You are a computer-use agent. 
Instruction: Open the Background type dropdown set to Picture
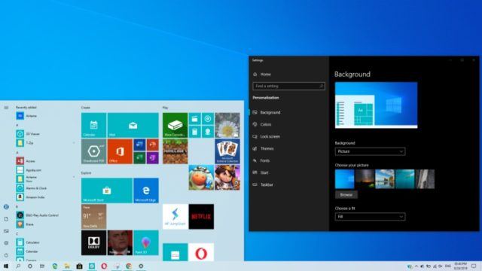pos(370,151)
